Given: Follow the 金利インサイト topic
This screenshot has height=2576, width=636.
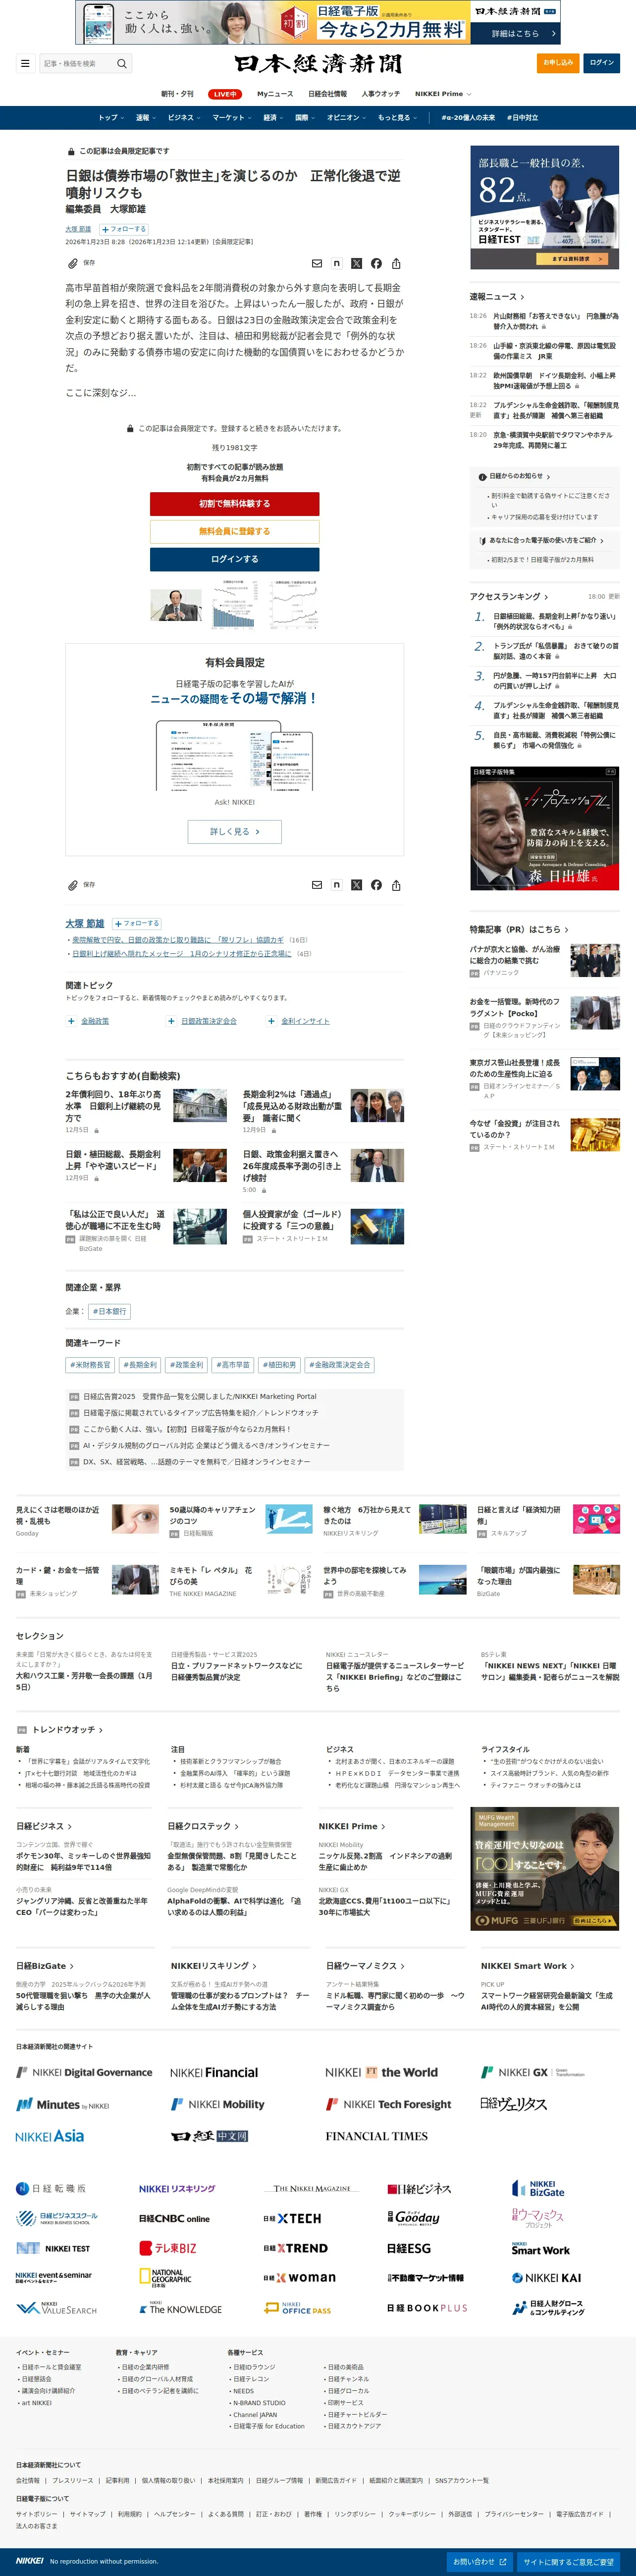Looking at the screenshot, I should pos(271,1021).
